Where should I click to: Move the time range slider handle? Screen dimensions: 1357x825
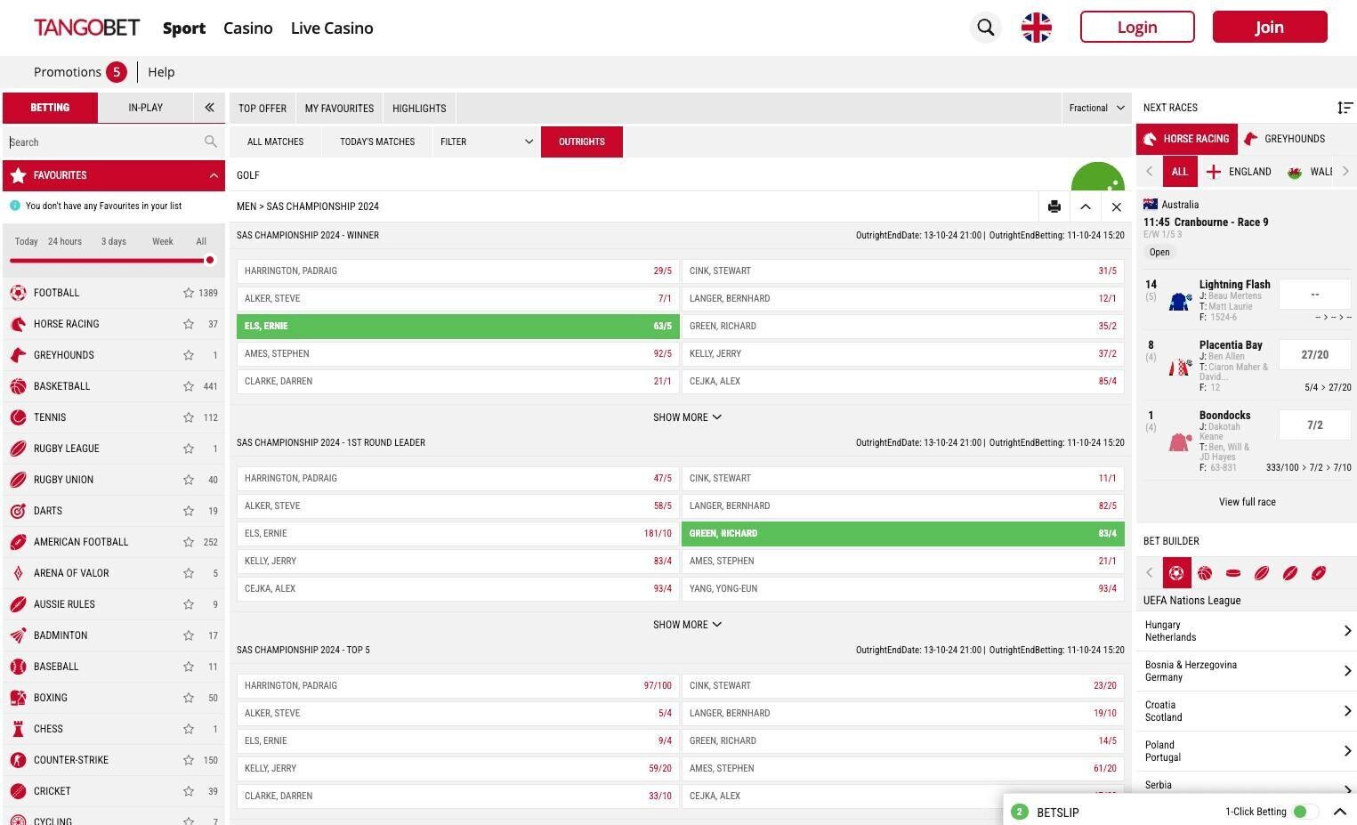(209, 260)
